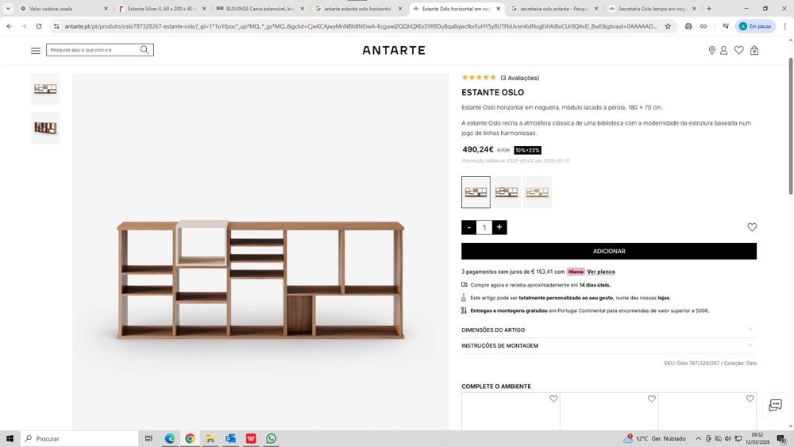
Task: Open File Explorer from taskbar
Action: coord(210,438)
